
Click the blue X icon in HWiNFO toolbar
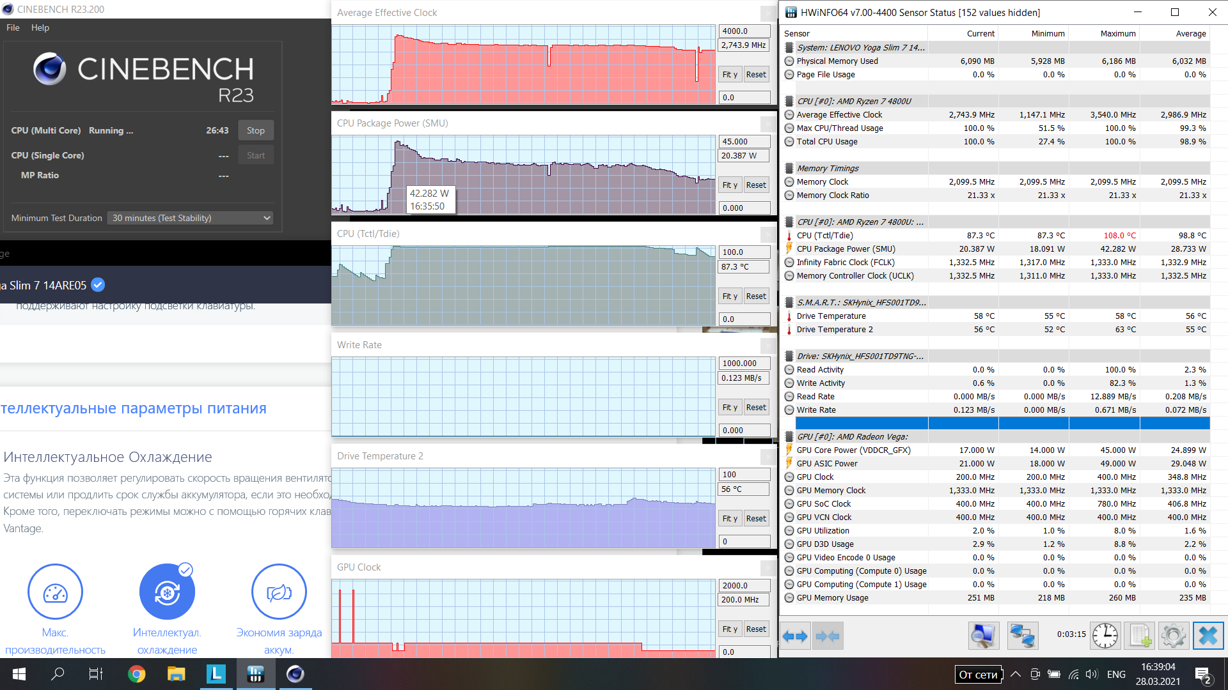coord(1208,636)
